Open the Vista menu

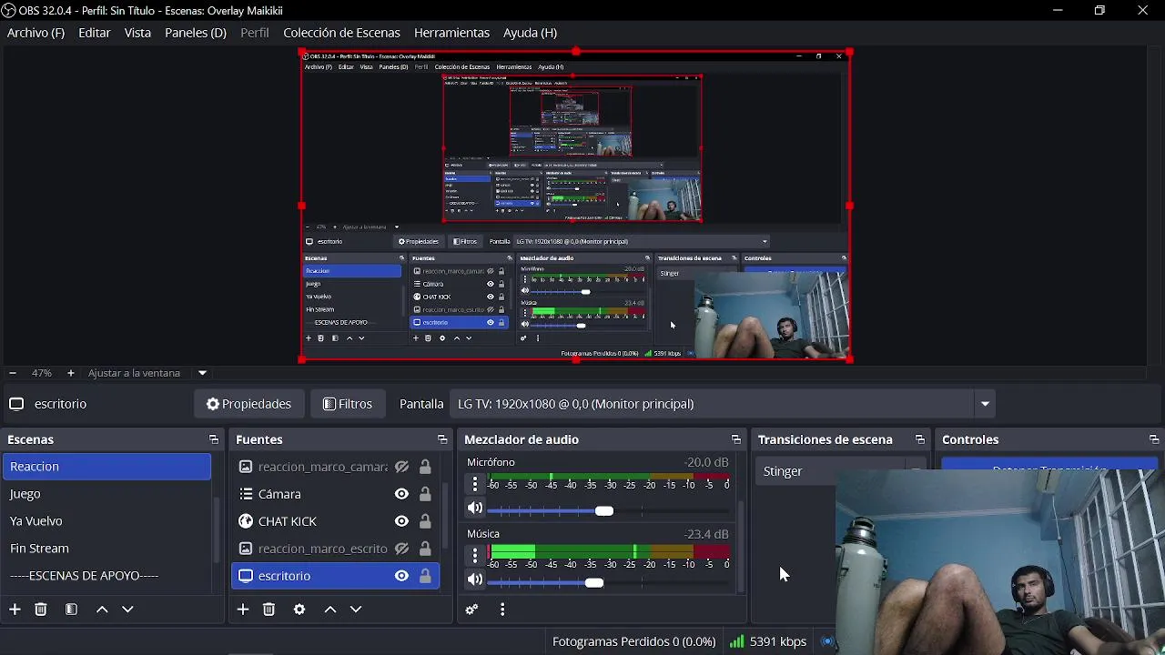[137, 33]
